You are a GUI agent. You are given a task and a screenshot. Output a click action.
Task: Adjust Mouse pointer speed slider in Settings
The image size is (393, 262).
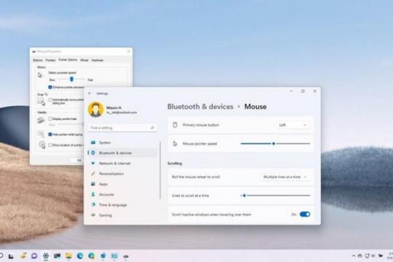[275, 143]
